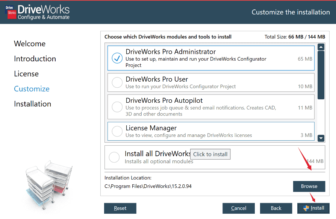Go to the Installation section

point(32,104)
